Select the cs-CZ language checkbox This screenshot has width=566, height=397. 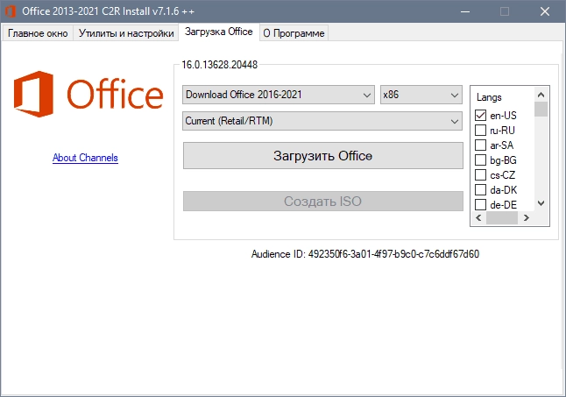480,174
